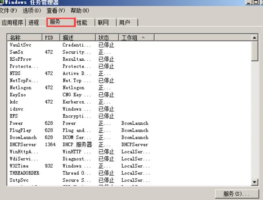263x200 pixels.
Task: Sort by the 状态 column header
Action: pyautogui.click(x=107, y=38)
